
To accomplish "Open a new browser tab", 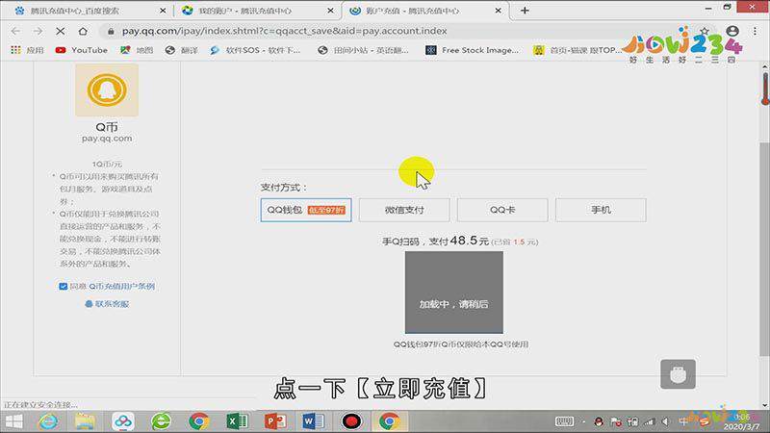I will 525,11.
